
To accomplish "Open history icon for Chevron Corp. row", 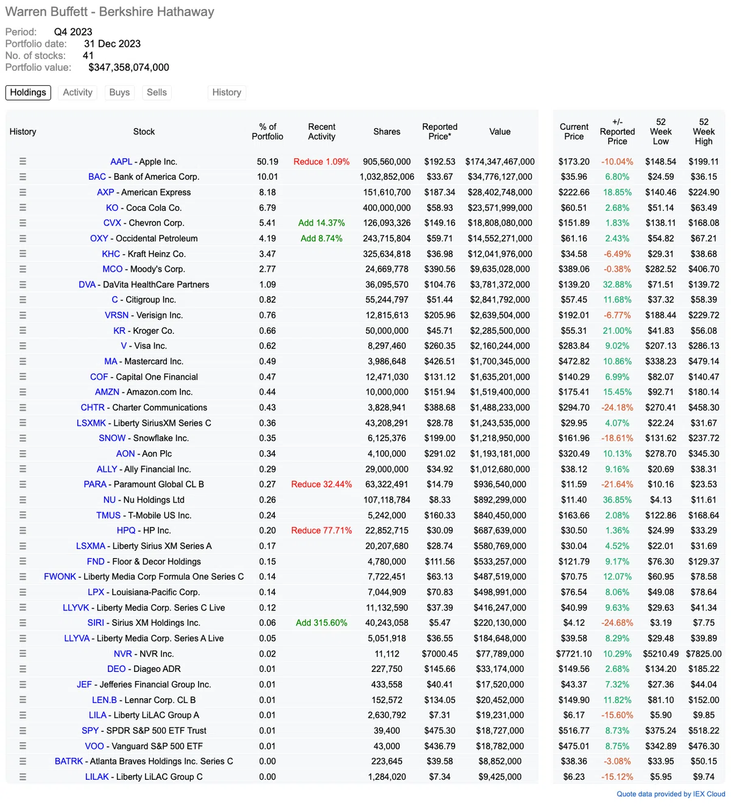I will point(23,223).
